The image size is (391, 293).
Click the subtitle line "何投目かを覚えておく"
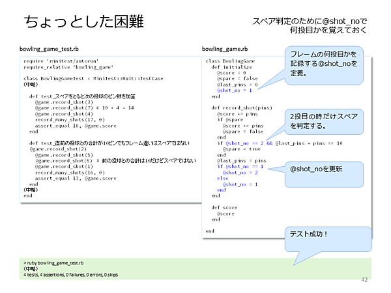(328, 30)
